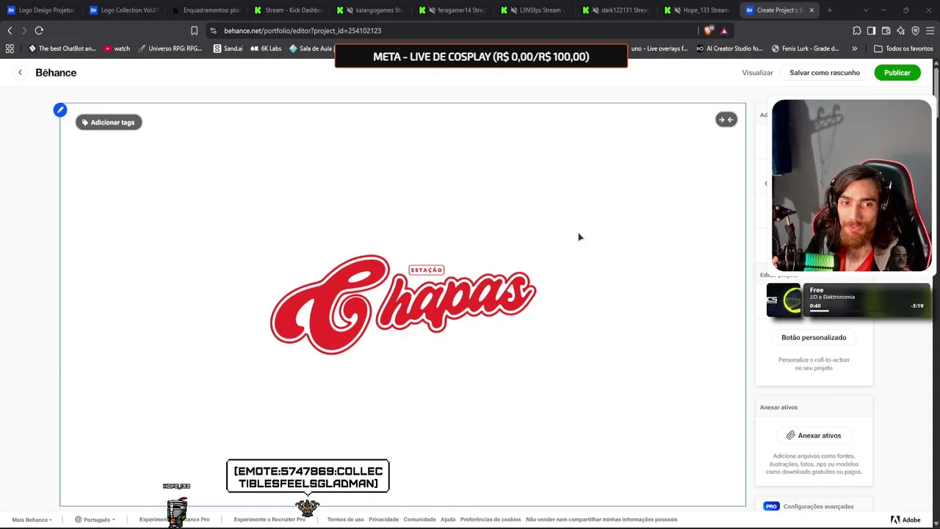
Task: Open the Sala de Aula bookmark
Action: (311, 48)
